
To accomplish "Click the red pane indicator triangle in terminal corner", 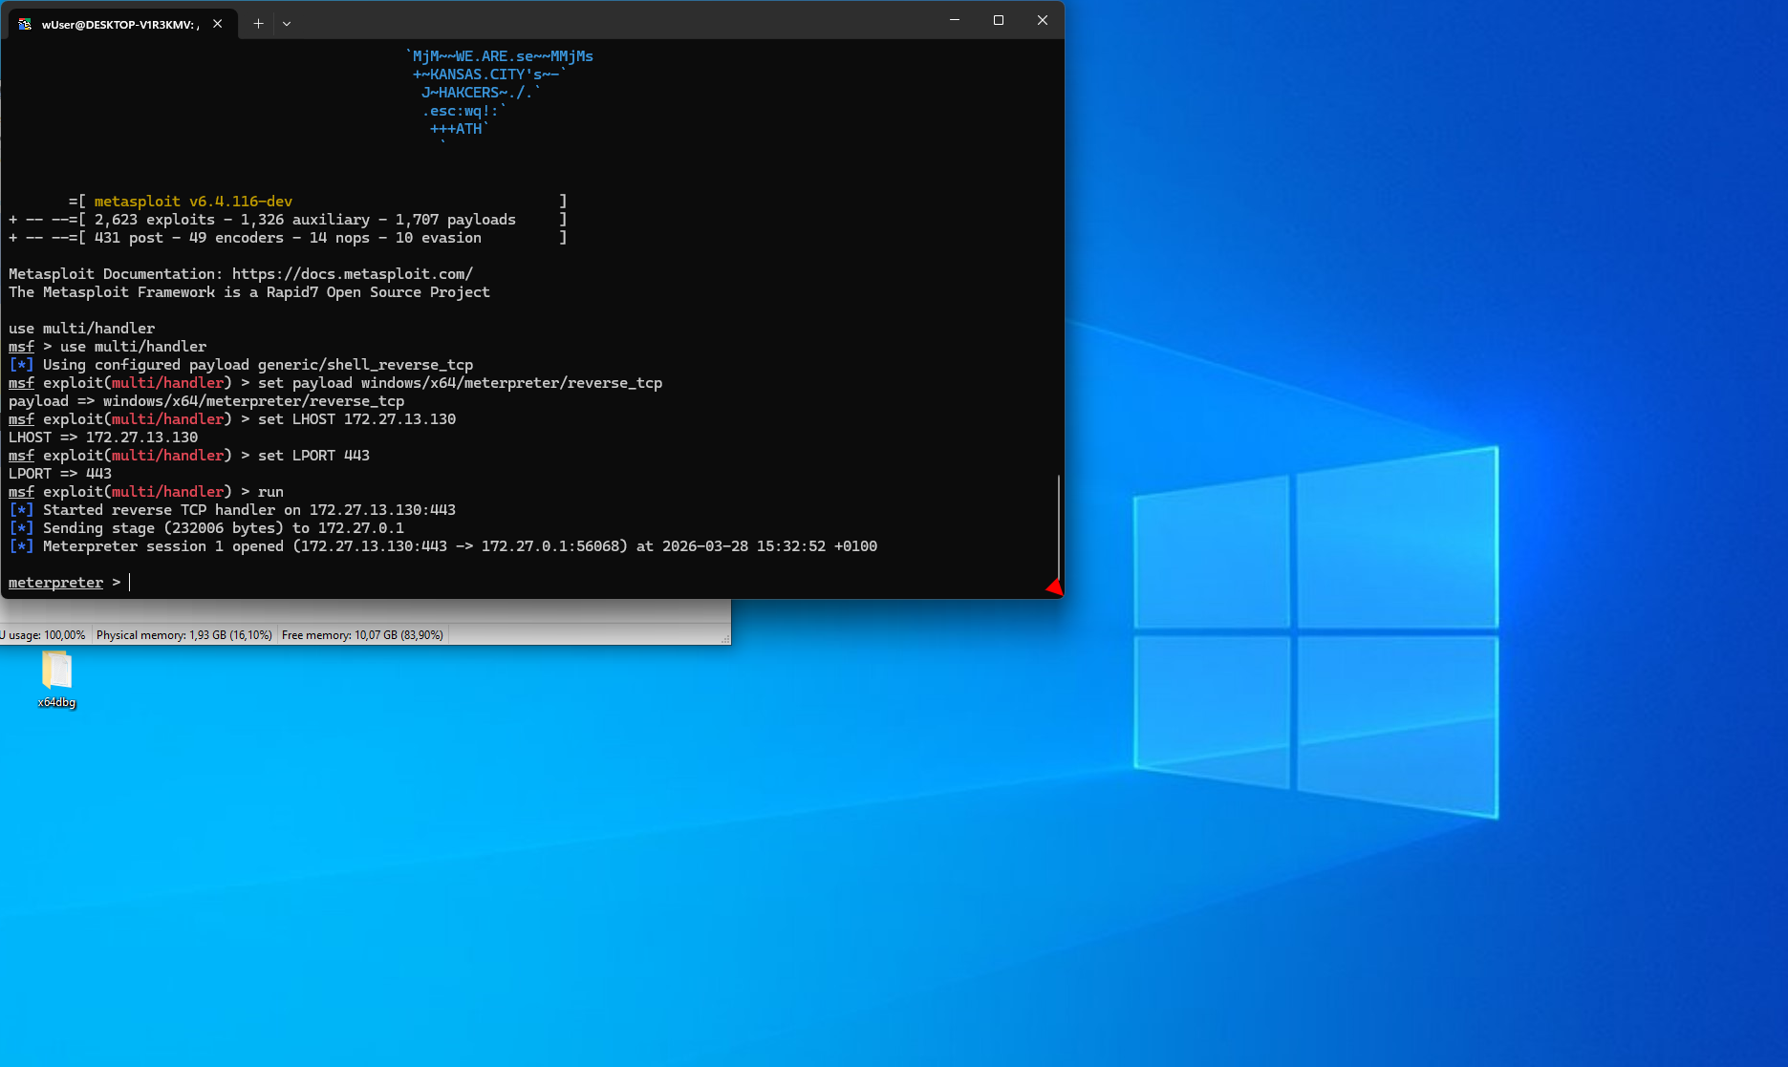I will coord(1052,587).
